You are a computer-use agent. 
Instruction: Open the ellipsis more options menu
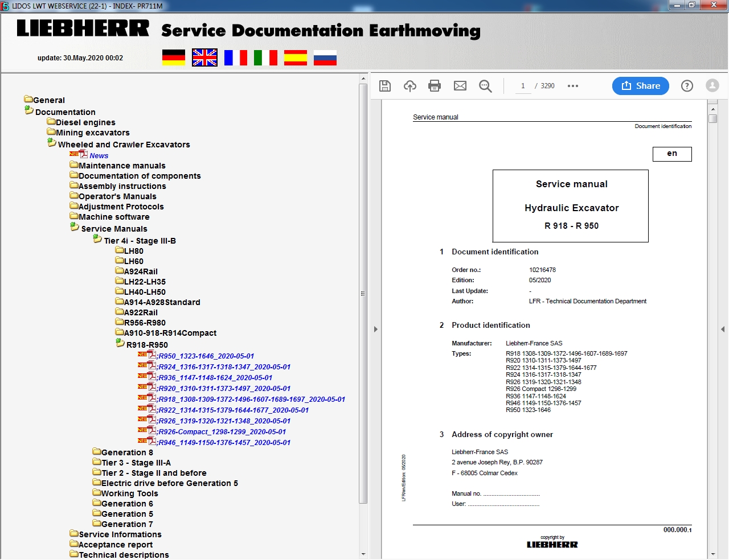point(573,86)
